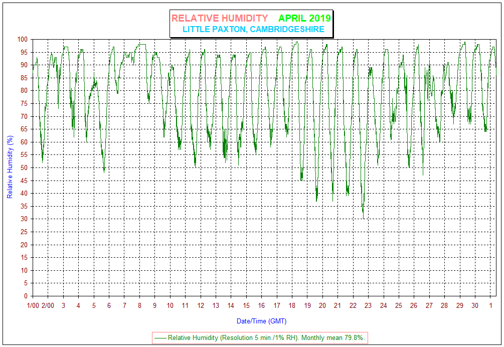
Task: Click the x-axis date label 8
Action: (x=139, y=305)
